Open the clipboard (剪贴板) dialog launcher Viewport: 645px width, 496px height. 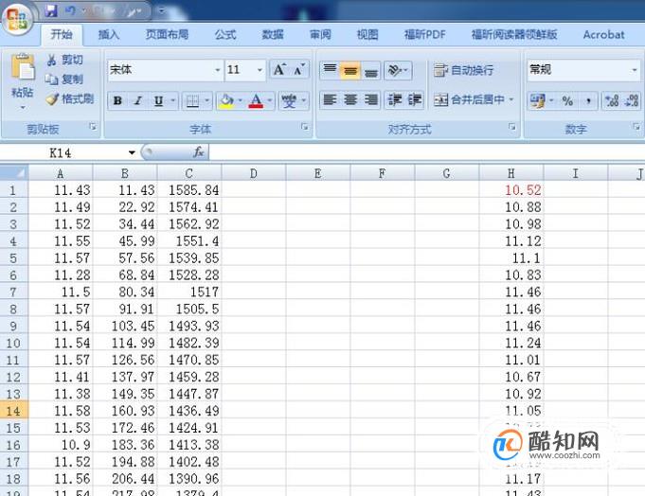93,127
